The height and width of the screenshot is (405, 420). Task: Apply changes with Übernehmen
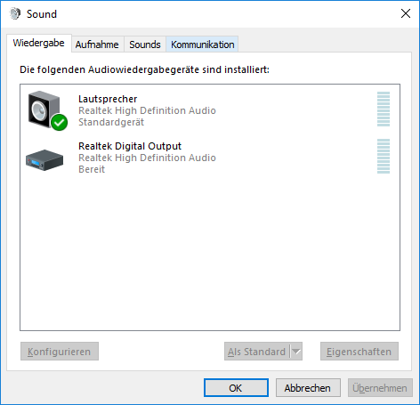point(380,387)
